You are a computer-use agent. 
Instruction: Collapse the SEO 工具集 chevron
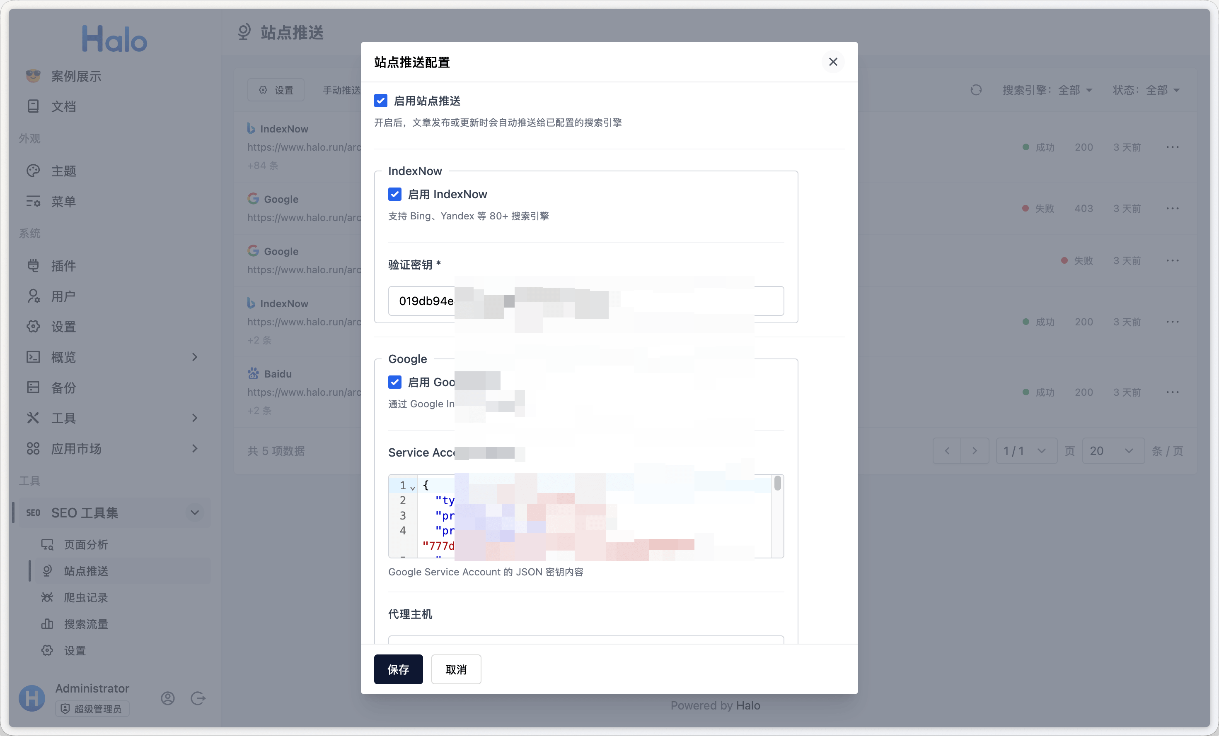tap(195, 513)
